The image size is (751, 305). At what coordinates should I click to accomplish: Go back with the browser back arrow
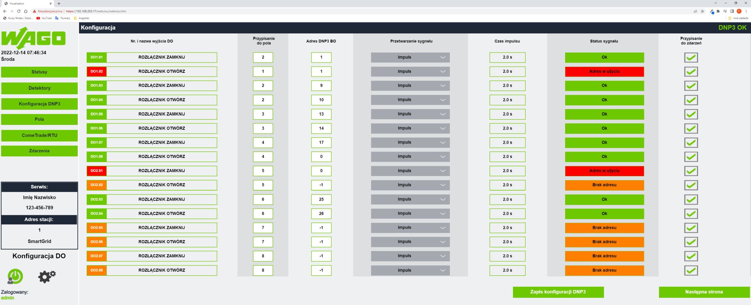point(5,11)
